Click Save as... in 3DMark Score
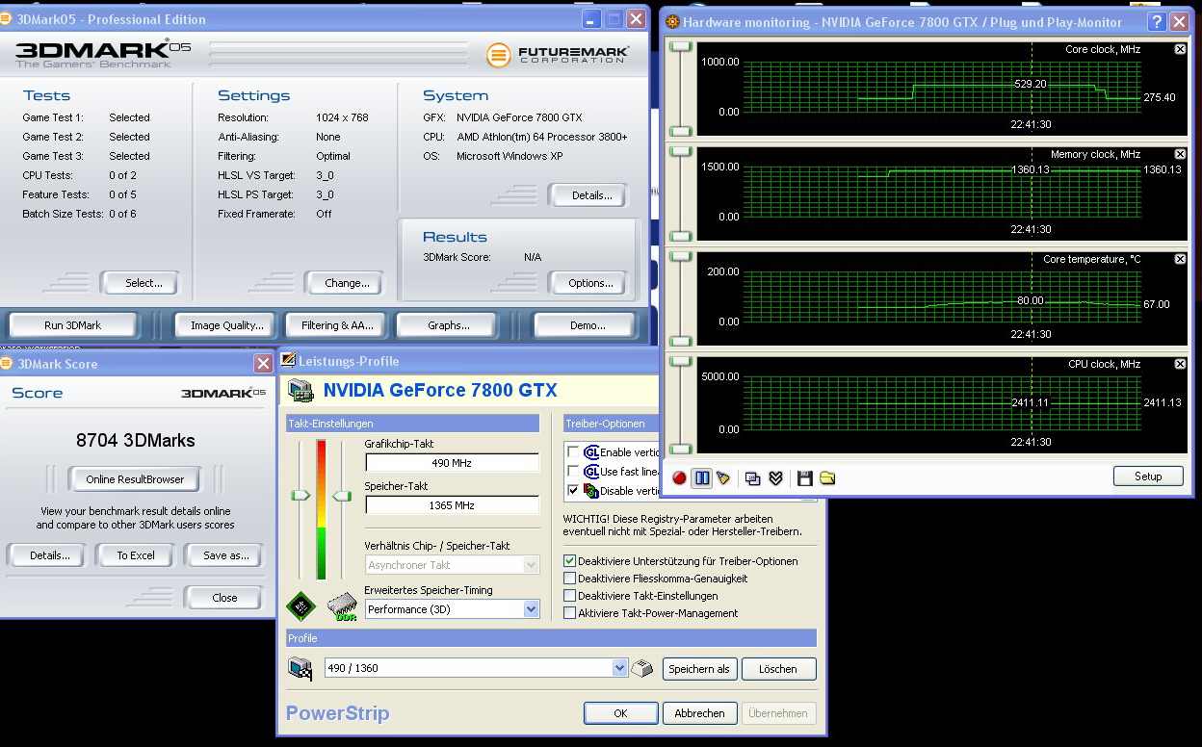The image size is (1202, 747). 225,555
